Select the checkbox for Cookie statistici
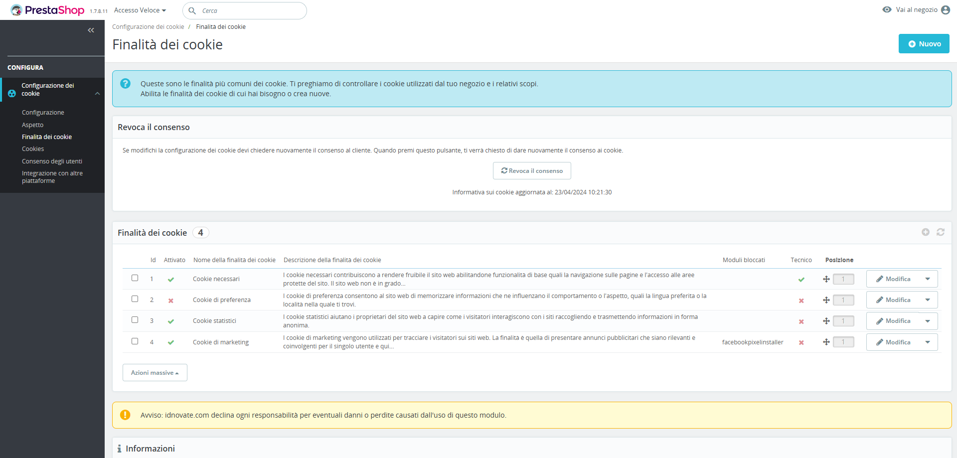Viewport: 957px width, 458px height. click(135, 320)
